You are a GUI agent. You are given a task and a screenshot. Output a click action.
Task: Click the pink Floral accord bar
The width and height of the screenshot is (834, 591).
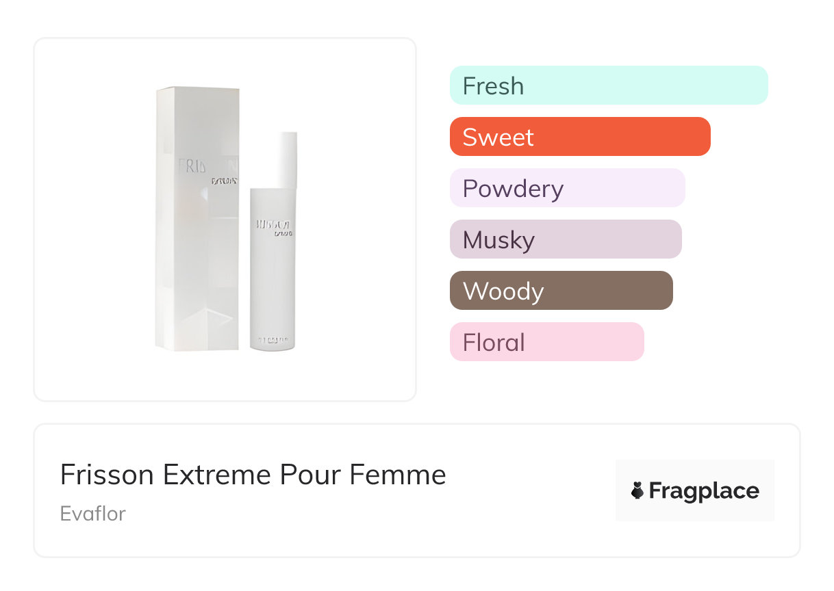546,342
